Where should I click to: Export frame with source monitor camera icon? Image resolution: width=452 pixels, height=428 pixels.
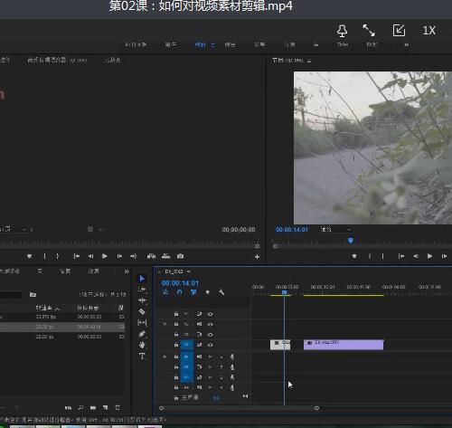click(180, 256)
